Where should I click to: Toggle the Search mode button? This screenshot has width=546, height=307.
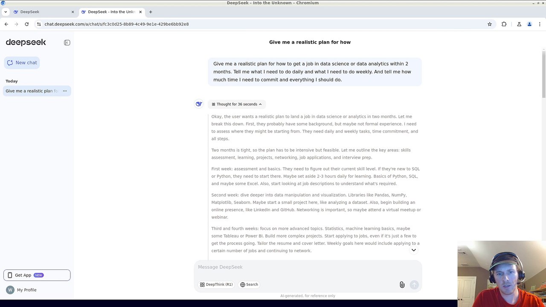click(x=249, y=284)
